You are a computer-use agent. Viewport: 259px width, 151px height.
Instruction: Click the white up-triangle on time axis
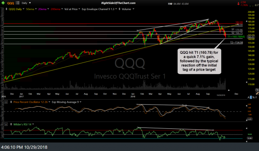coord(229,90)
